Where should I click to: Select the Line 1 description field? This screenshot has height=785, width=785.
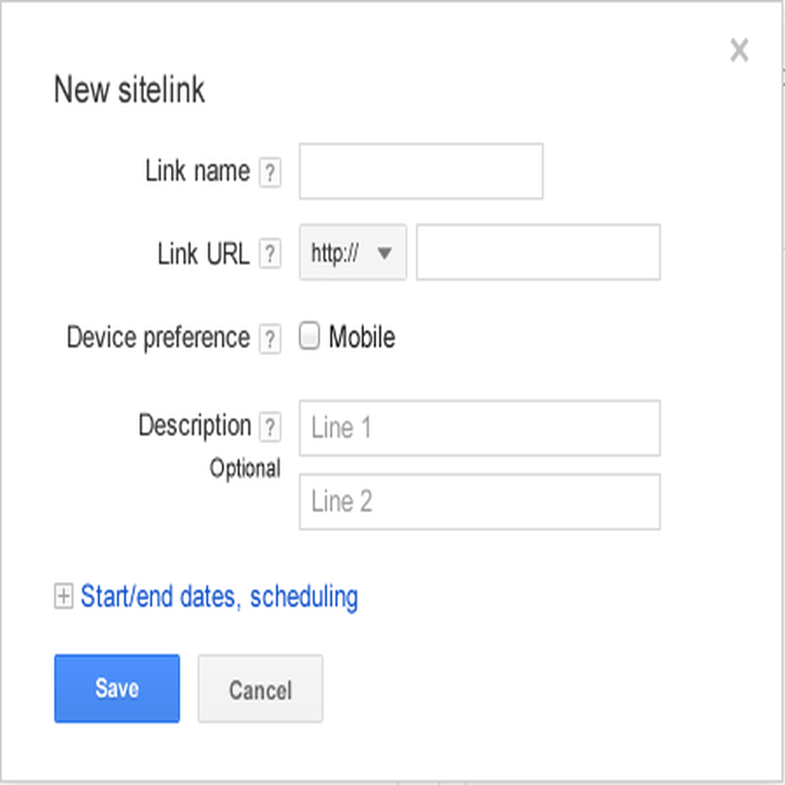click(x=480, y=428)
